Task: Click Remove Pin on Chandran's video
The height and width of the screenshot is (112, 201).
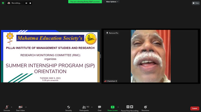Action: pos(112,33)
